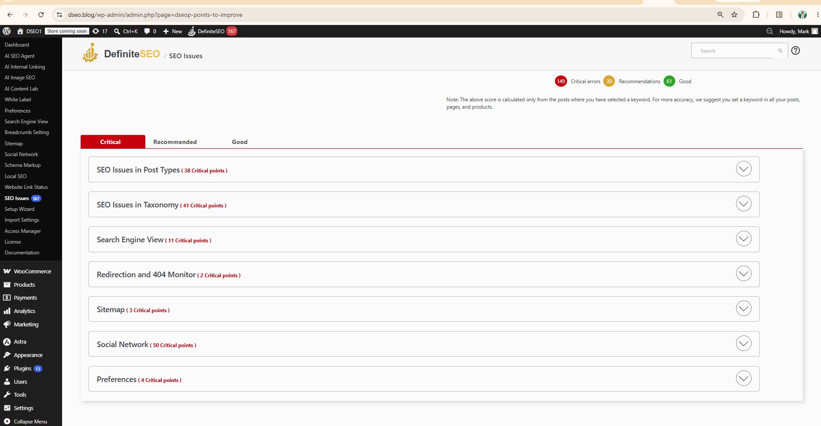This screenshot has width=821, height=426.
Task: Click Collapse Menu at sidebar bottom
Action: pyautogui.click(x=31, y=421)
